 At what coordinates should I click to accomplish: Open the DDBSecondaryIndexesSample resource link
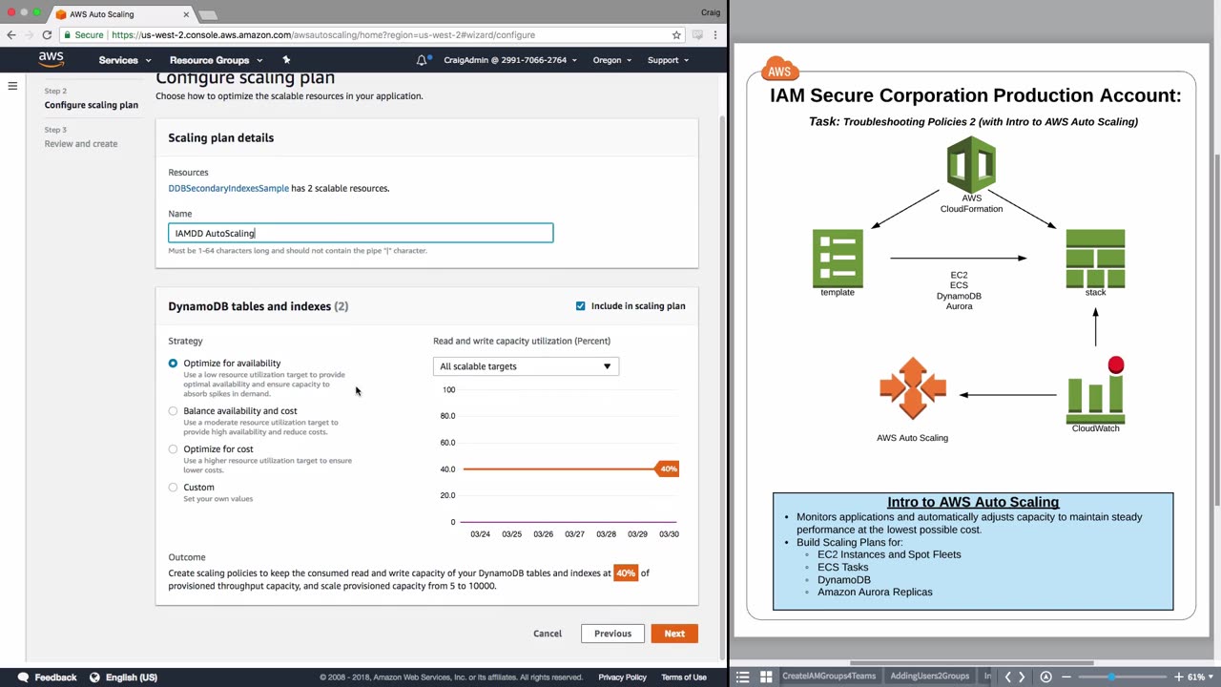pyautogui.click(x=228, y=189)
